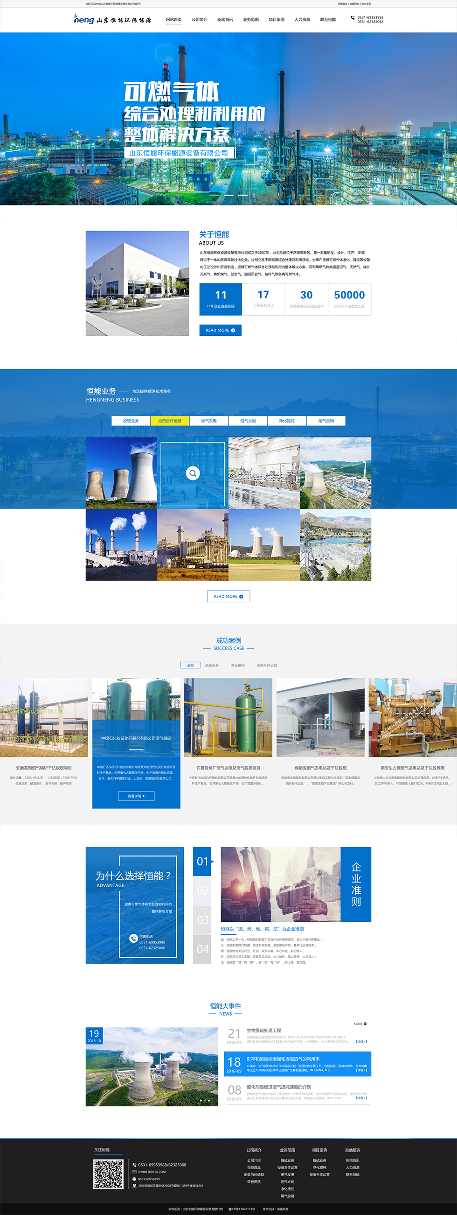The height and width of the screenshot is (1215, 457).
Task: Select advantage step 02
Action: click(x=202, y=890)
